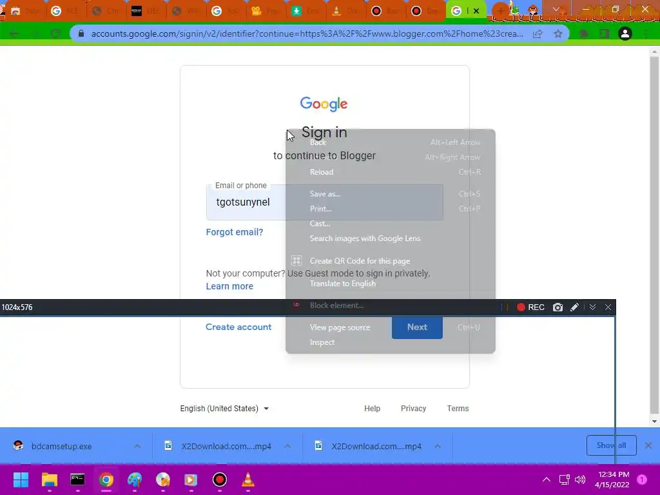Show hidden system tray icons
The width and height of the screenshot is (660, 495).
[547, 480]
